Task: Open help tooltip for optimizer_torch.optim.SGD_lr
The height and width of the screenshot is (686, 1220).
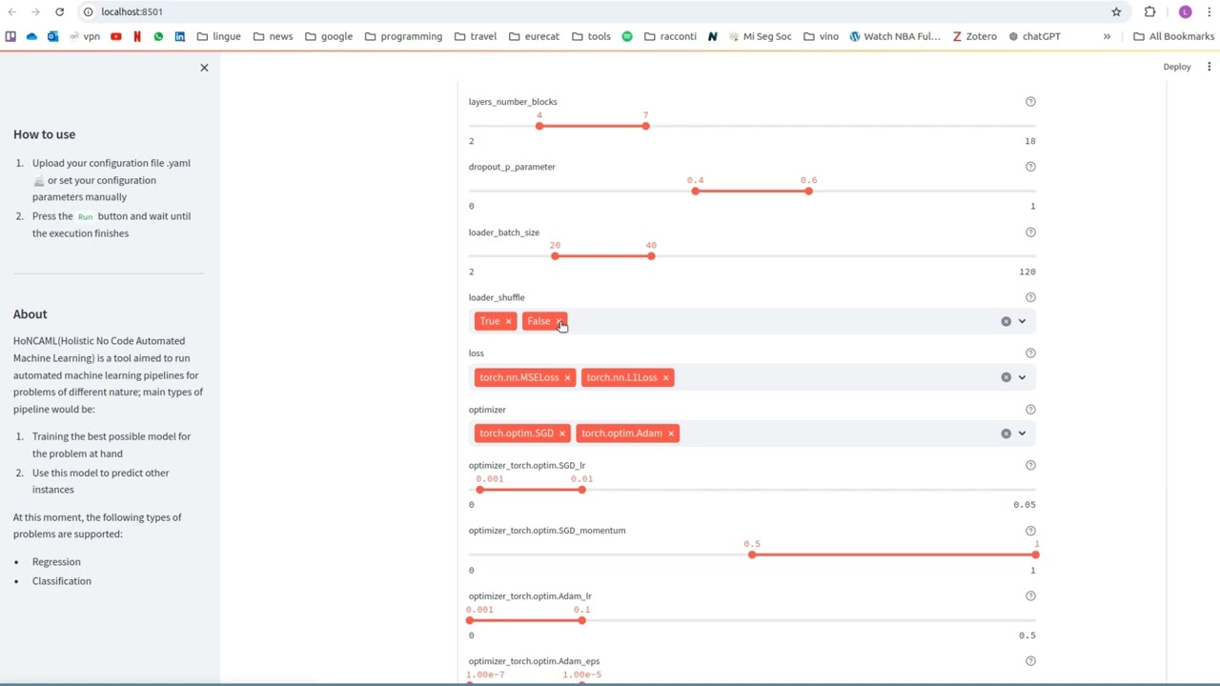Action: click(x=1030, y=466)
